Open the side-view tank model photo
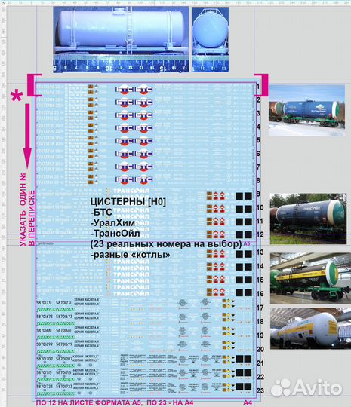The image size is (351, 407). click(x=122, y=39)
